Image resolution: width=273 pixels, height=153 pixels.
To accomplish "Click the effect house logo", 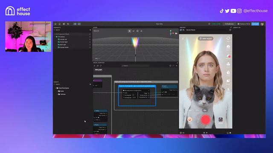I will click(x=18, y=11).
